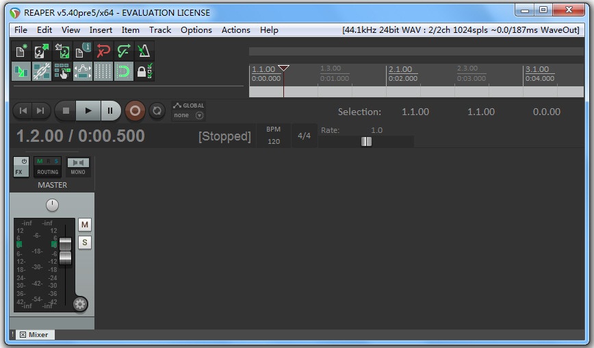Click the REAPER logo in title bar
Image resolution: width=594 pixels, height=348 pixels.
[x=15, y=13]
